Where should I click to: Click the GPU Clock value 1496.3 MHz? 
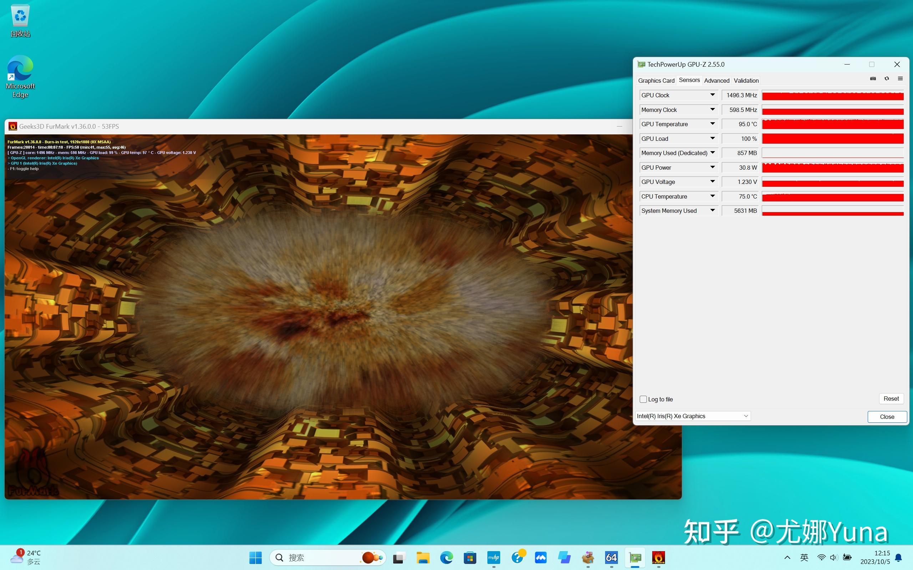(x=740, y=96)
